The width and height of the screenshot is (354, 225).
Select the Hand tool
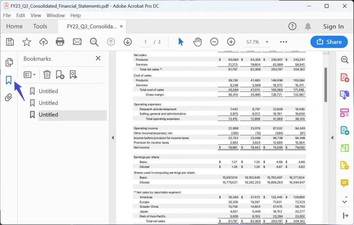(197, 42)
